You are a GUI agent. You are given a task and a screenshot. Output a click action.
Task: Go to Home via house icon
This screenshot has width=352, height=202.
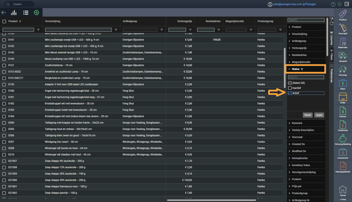(343, 190)
